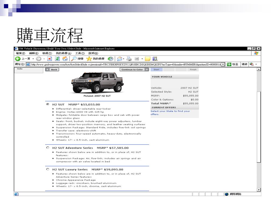Open the 檔案 menu

pos(20,53)
